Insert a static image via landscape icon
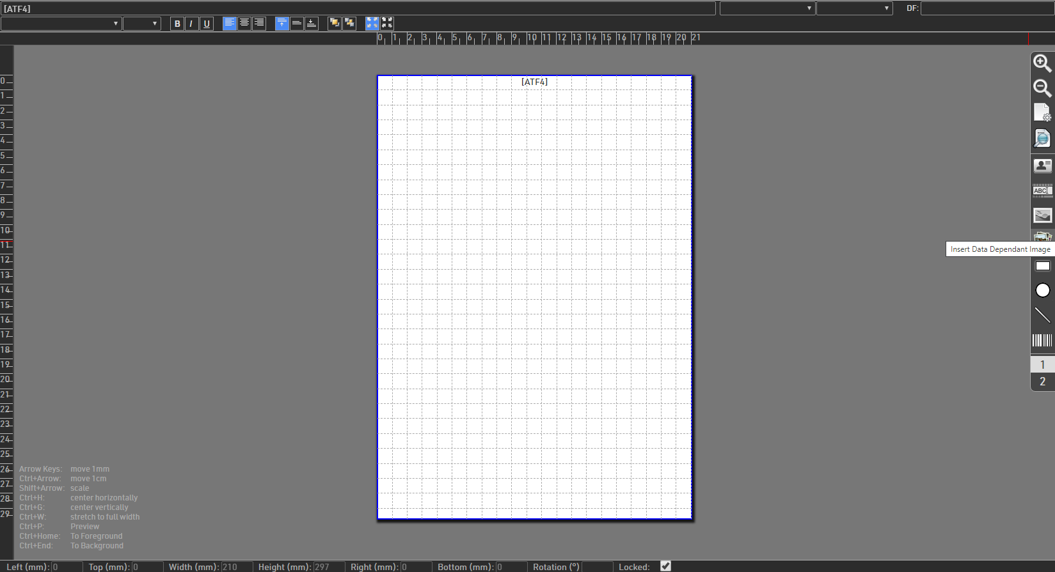Screen dimensions: 1055x572 1042,215
